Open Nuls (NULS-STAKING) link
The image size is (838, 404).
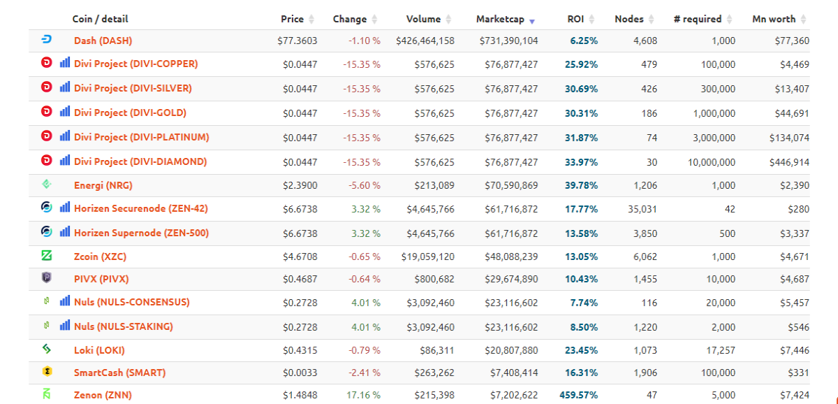point(124,326)
